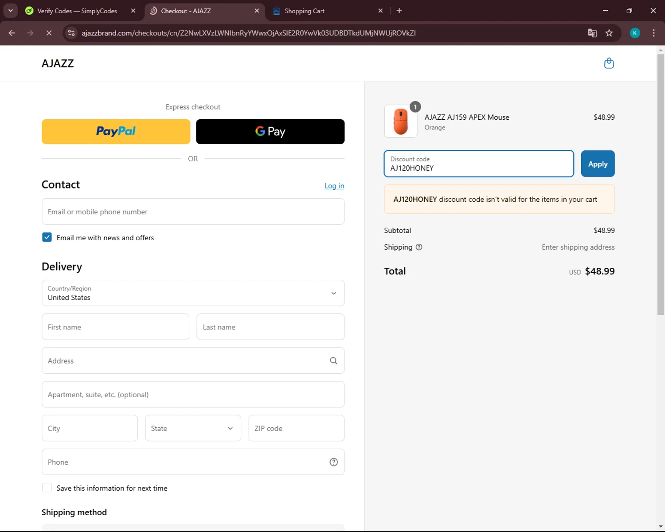Image resolution: width=665 pixels, height=532 pixels.
Task: Pay with the G Pay express button
Action: 270,132
